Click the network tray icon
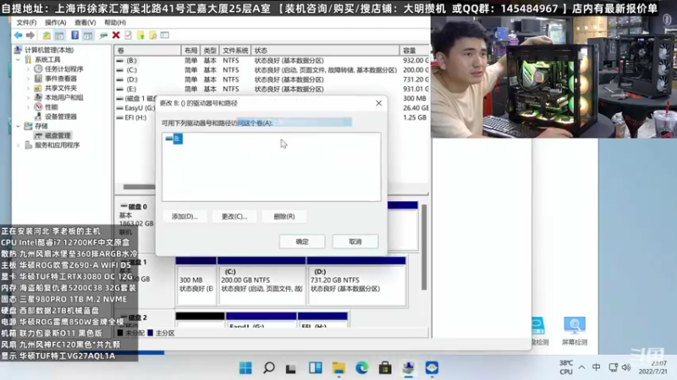Viewport: 677px width, 380px height. (x=613, y=367)
